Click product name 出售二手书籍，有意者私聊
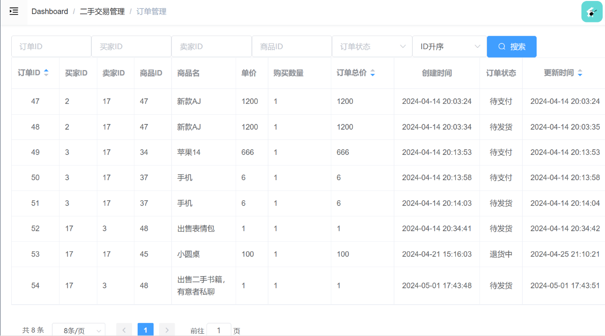The height and width of the screenshot is (336, 605). click(x=201, y=285)
